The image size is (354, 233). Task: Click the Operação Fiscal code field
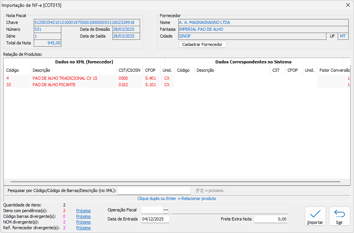point(151,210)
